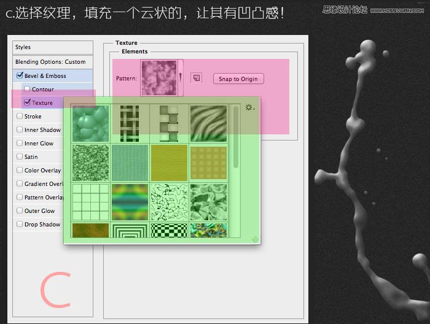The height and width of the screenshot is (324, 430).
Task: Toggle the Bevel & Emboss checkbox
Action: coord(20,75)
